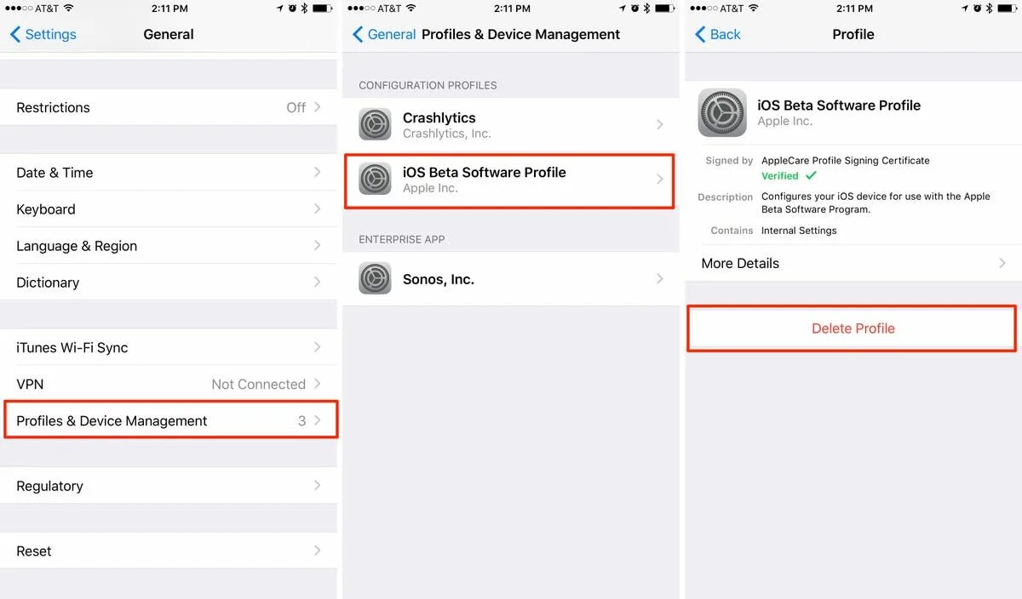The width and height of the screenshot is (1022, 599).
Task: Open iTunes Wi-Fi Sync
Action: 169,347
